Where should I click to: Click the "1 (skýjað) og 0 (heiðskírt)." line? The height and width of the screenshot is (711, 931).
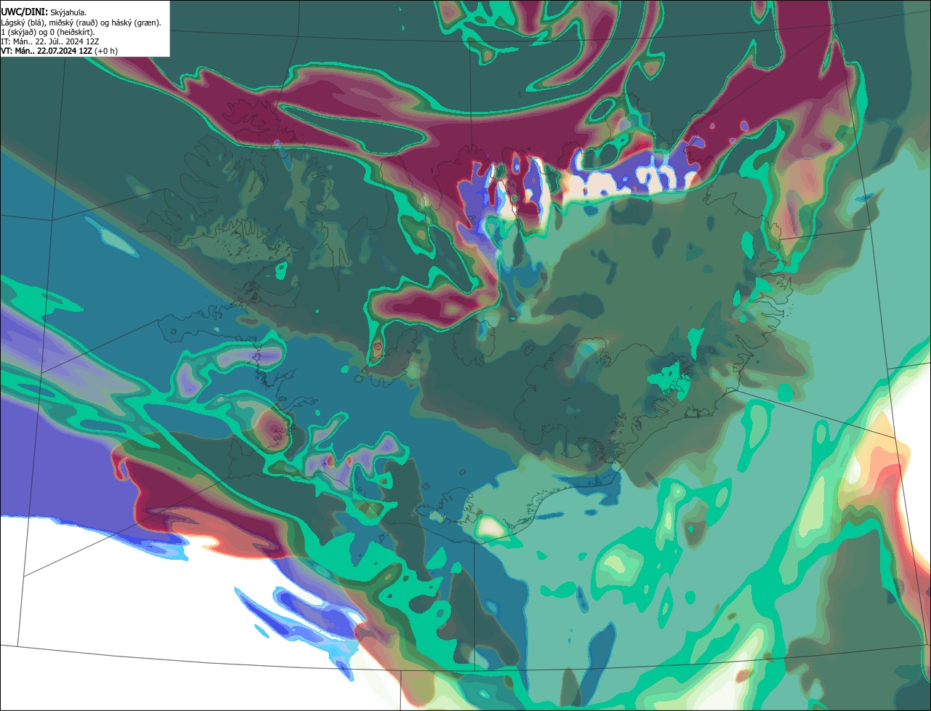pos(48,32)
